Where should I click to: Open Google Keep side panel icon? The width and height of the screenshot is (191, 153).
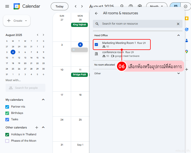tap(186, 18)
